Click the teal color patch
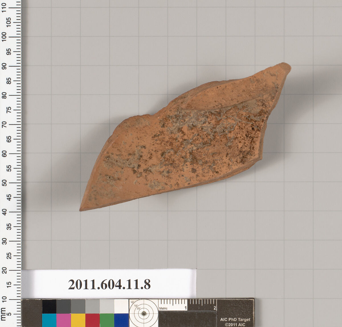This screenshot has height=327, width=342. (x=49, y=319)
